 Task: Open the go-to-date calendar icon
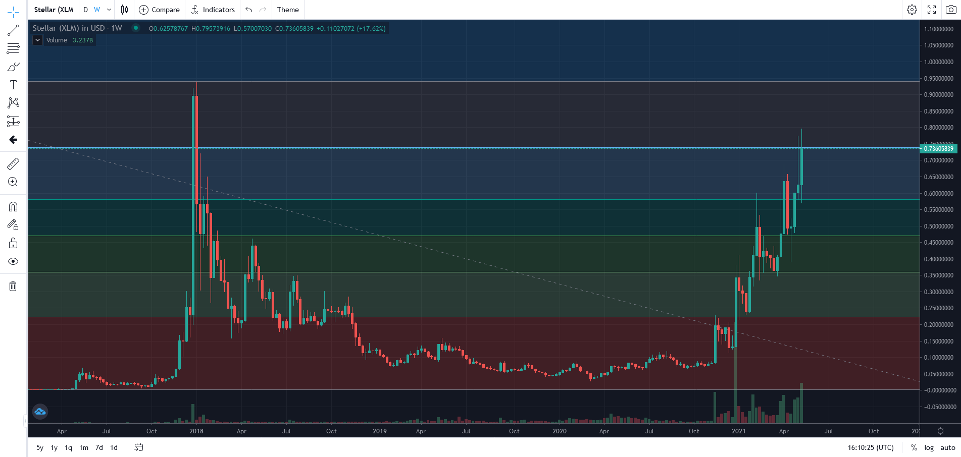click(139, 447)
